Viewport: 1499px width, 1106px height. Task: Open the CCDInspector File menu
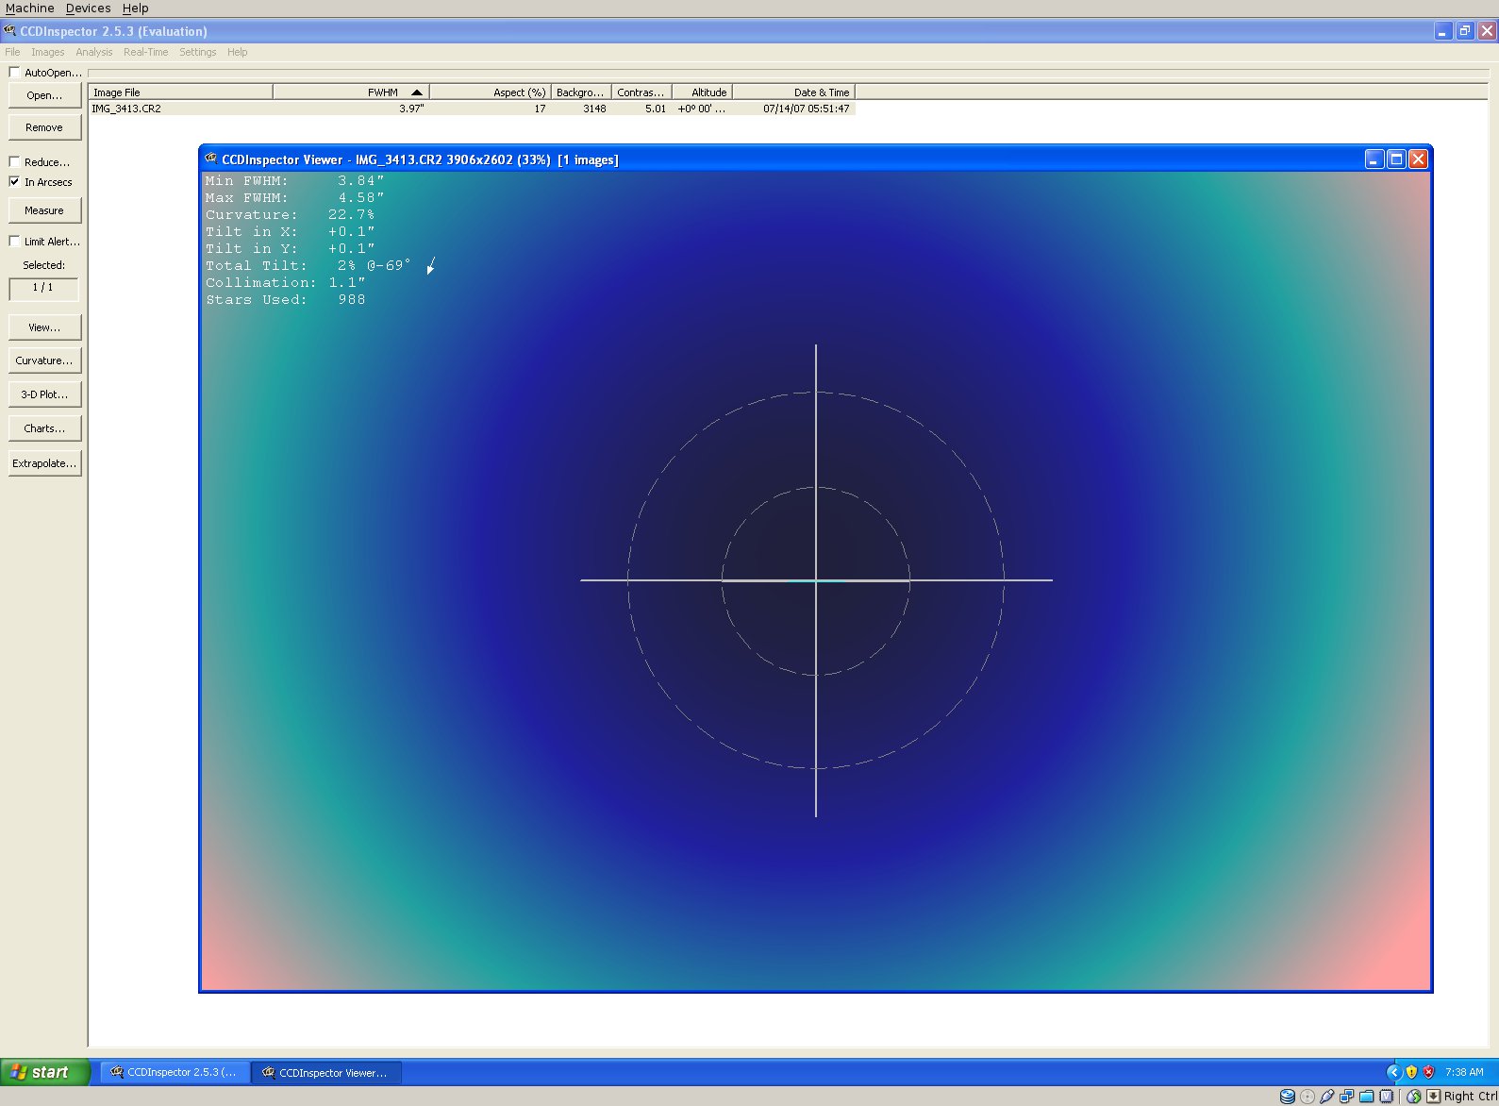click(12, 52)
